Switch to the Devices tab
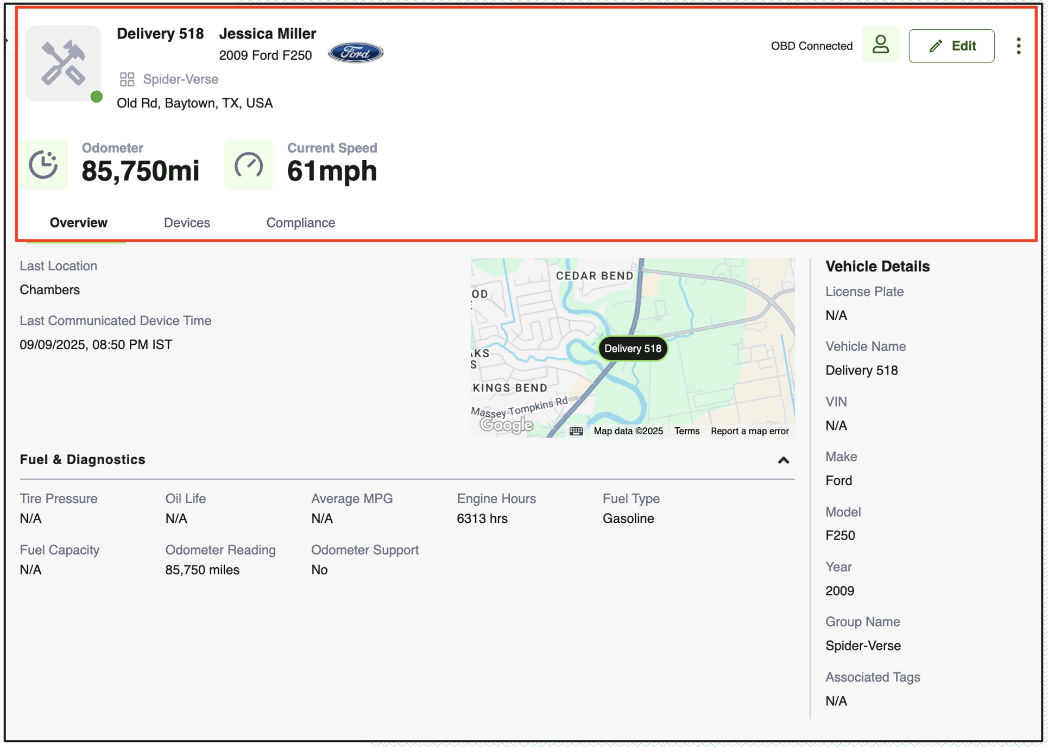Image resolution: width=1048 pixels, height=747 pixels. (187, 223)
